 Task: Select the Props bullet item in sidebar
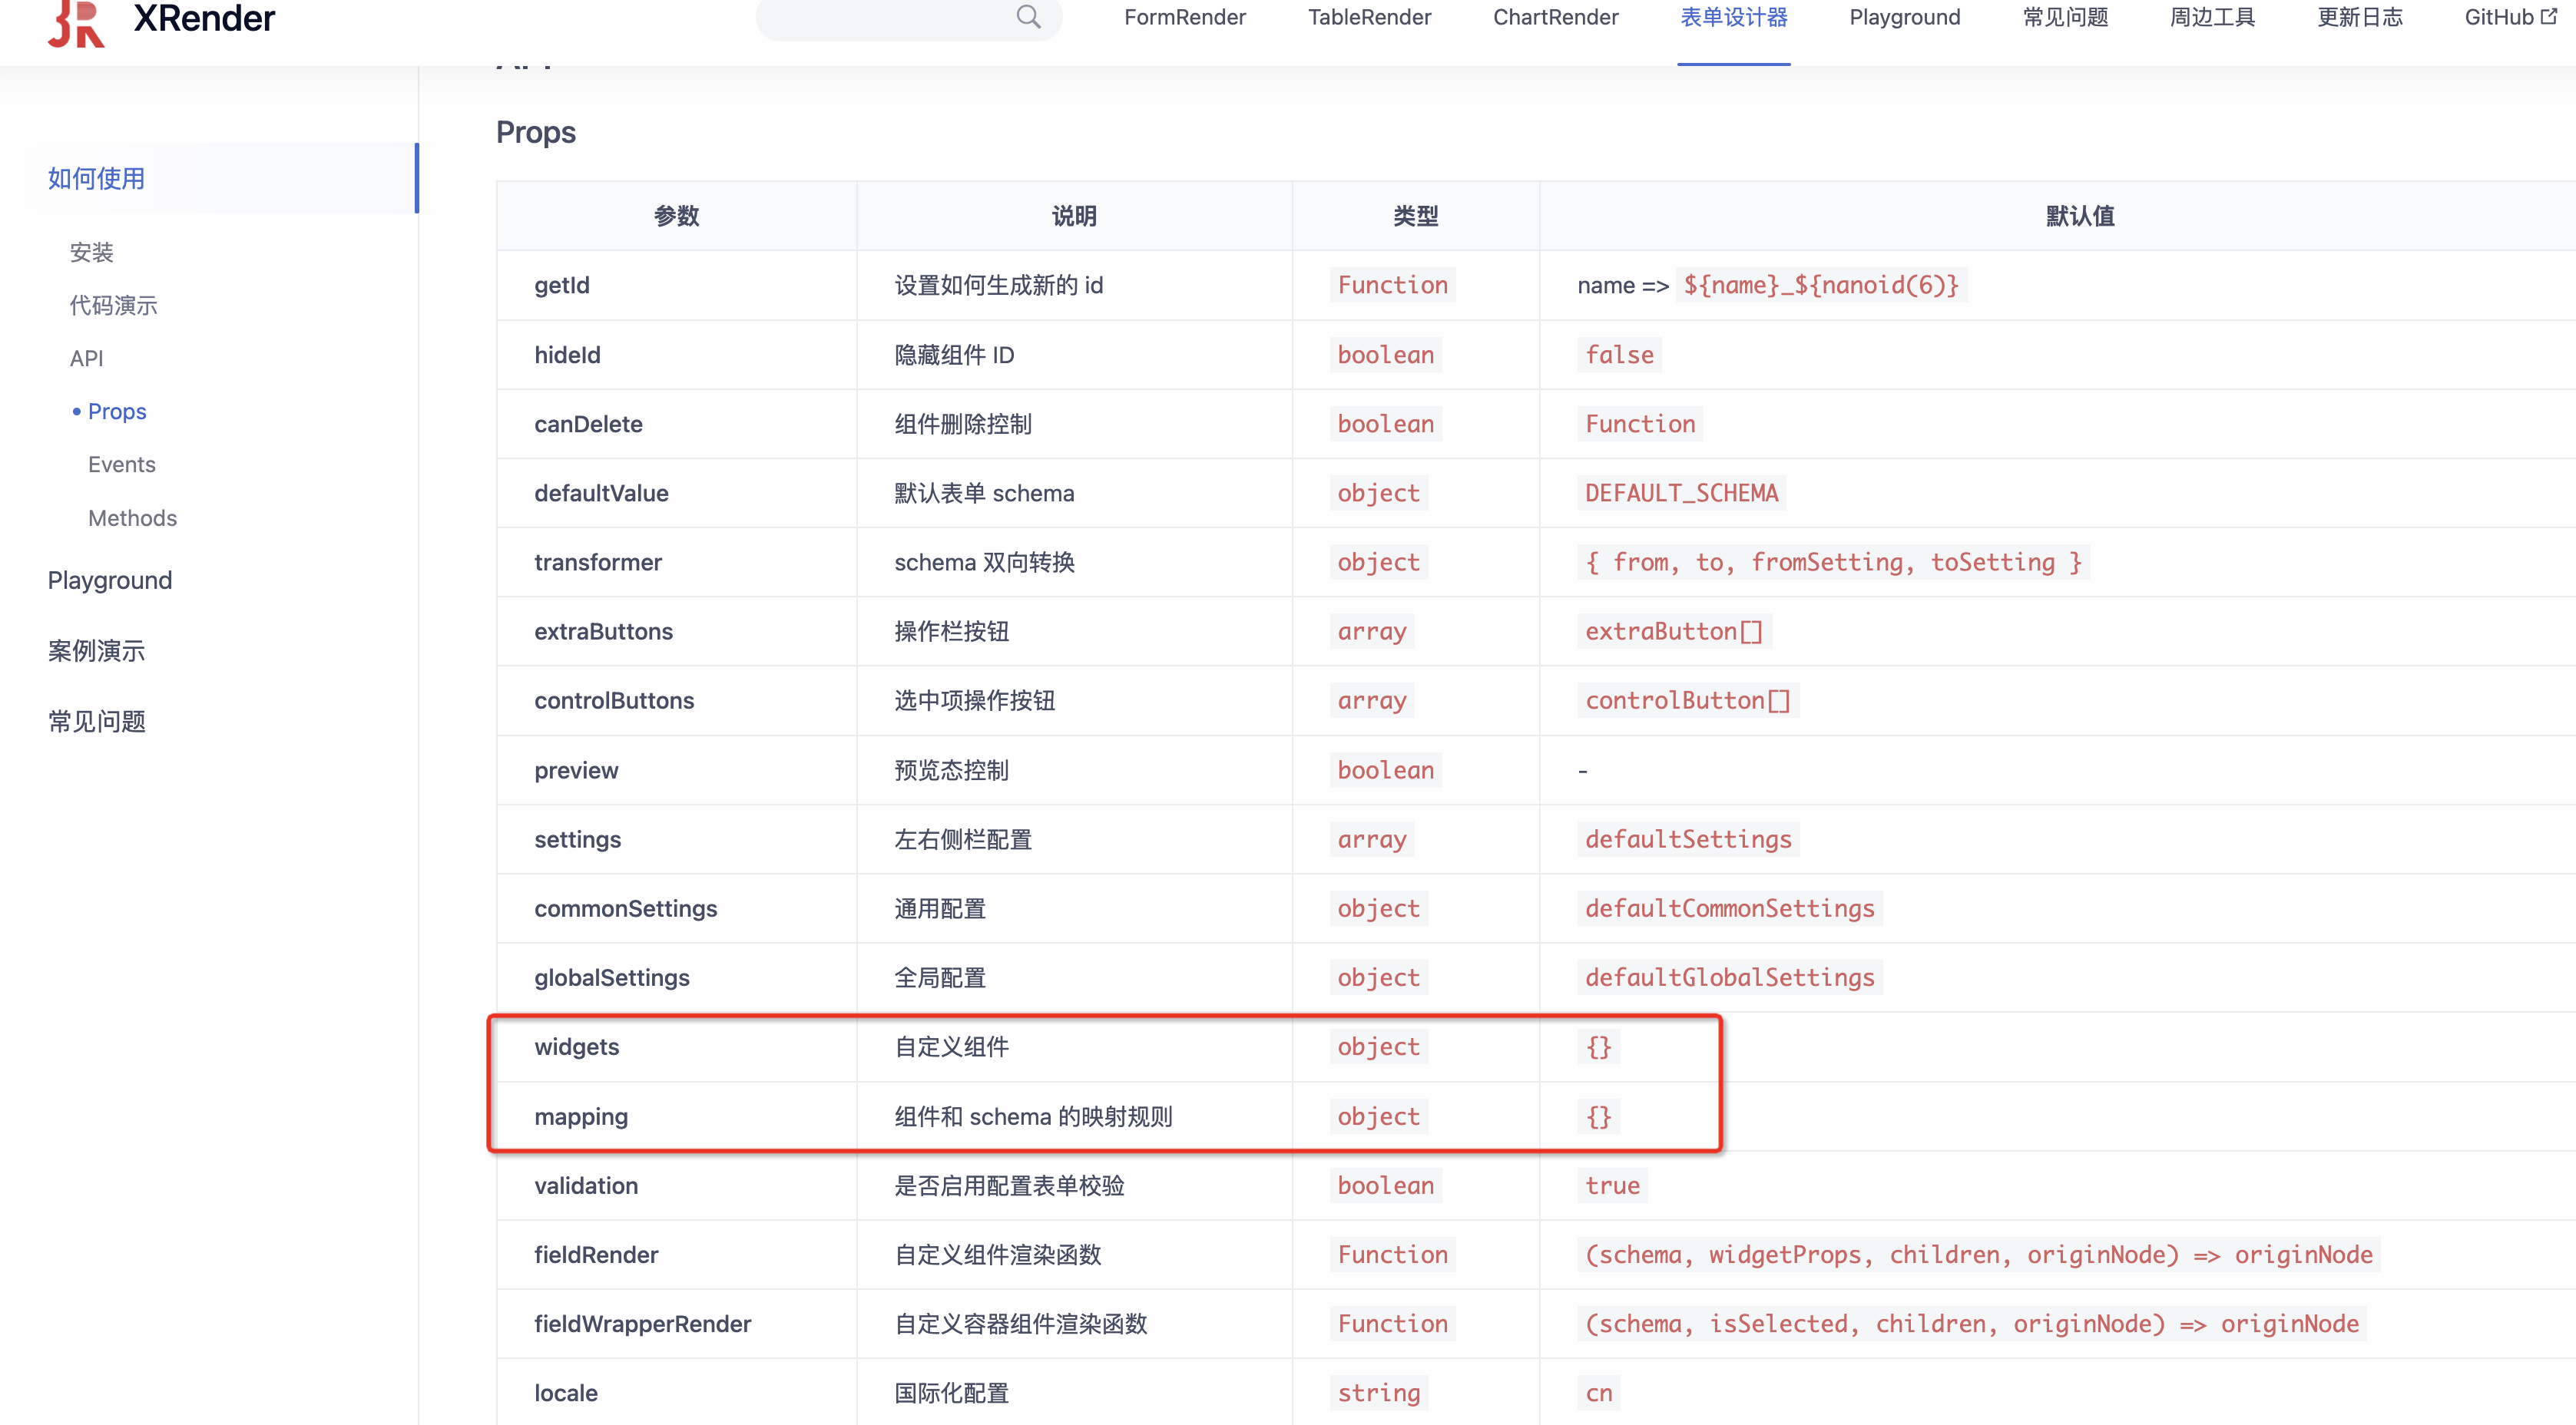click(116, 411)
